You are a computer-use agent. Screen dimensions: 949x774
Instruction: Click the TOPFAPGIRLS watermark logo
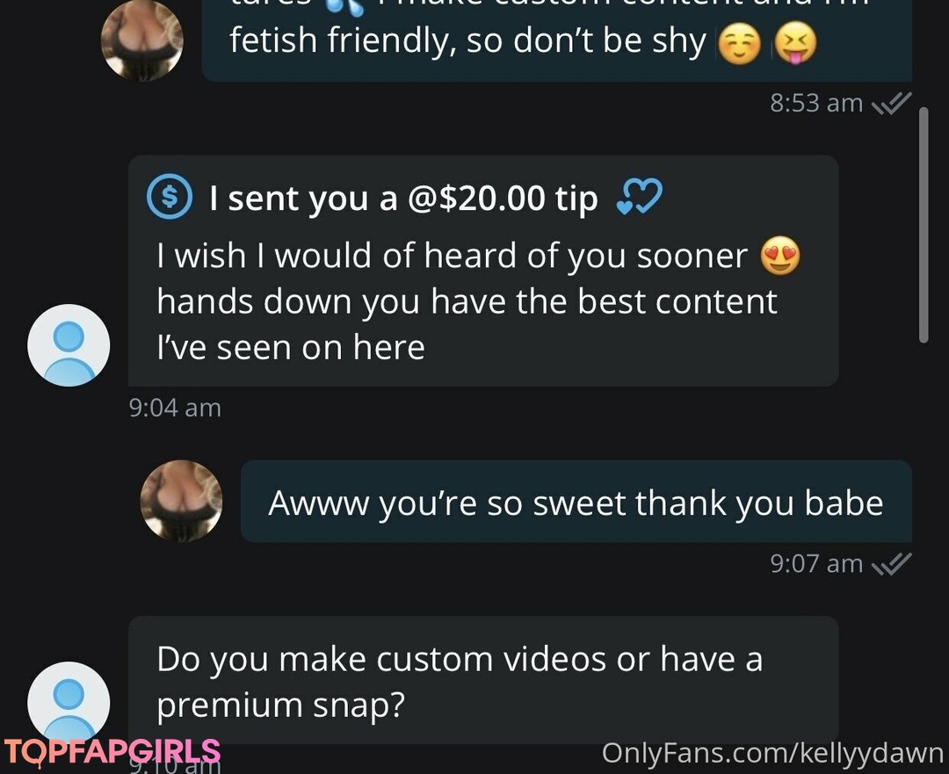tap(112, 752)
